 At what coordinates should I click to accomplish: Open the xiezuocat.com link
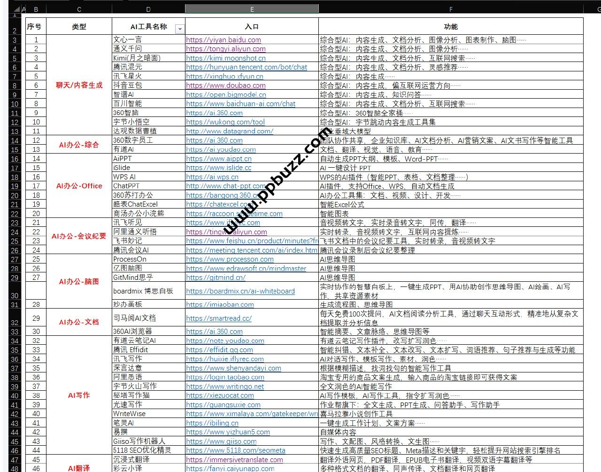220,395
